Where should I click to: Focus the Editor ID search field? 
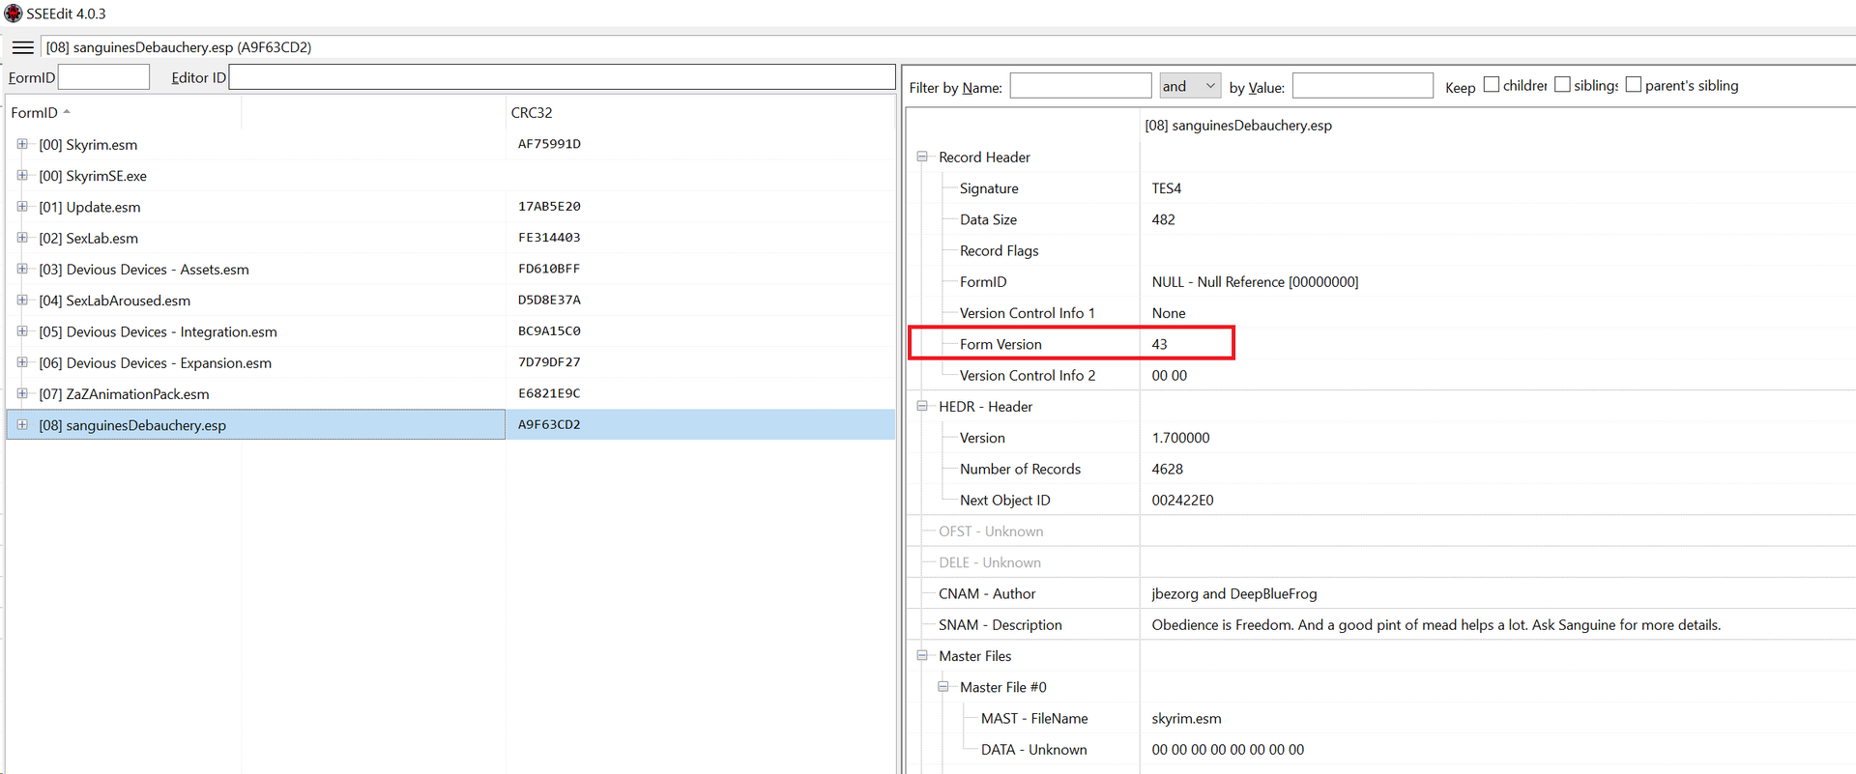pos(562,77)
